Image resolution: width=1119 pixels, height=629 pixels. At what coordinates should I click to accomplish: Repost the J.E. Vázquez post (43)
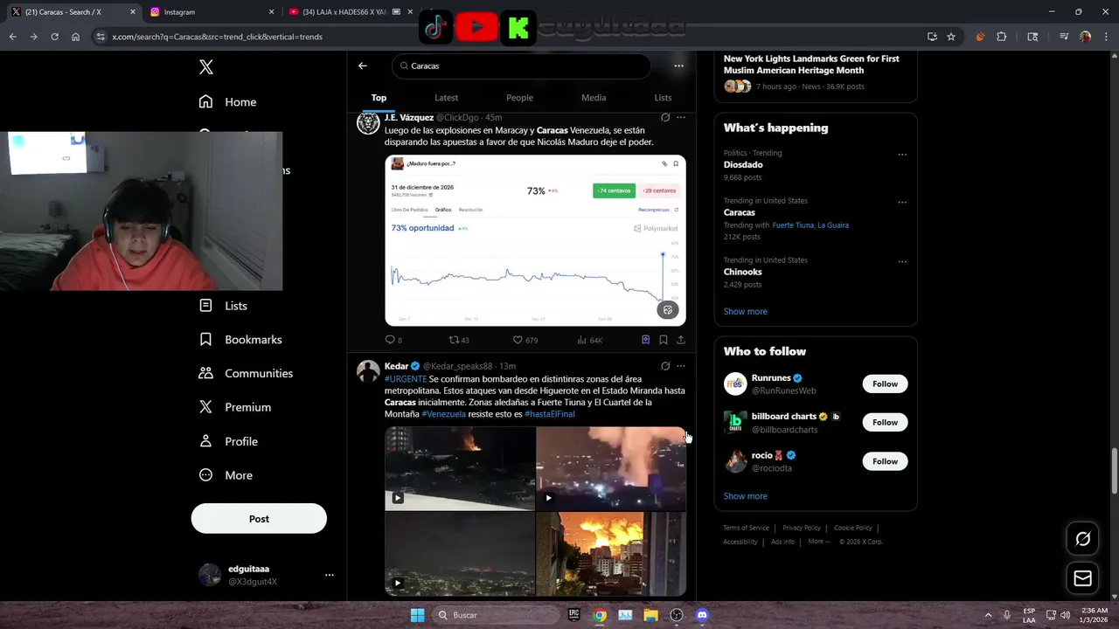click(459, 340)
